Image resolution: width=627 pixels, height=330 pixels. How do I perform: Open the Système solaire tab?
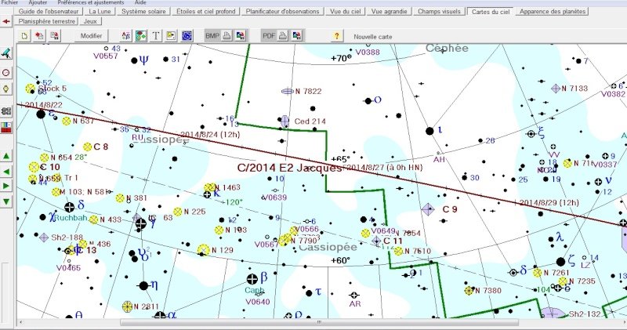143,12
